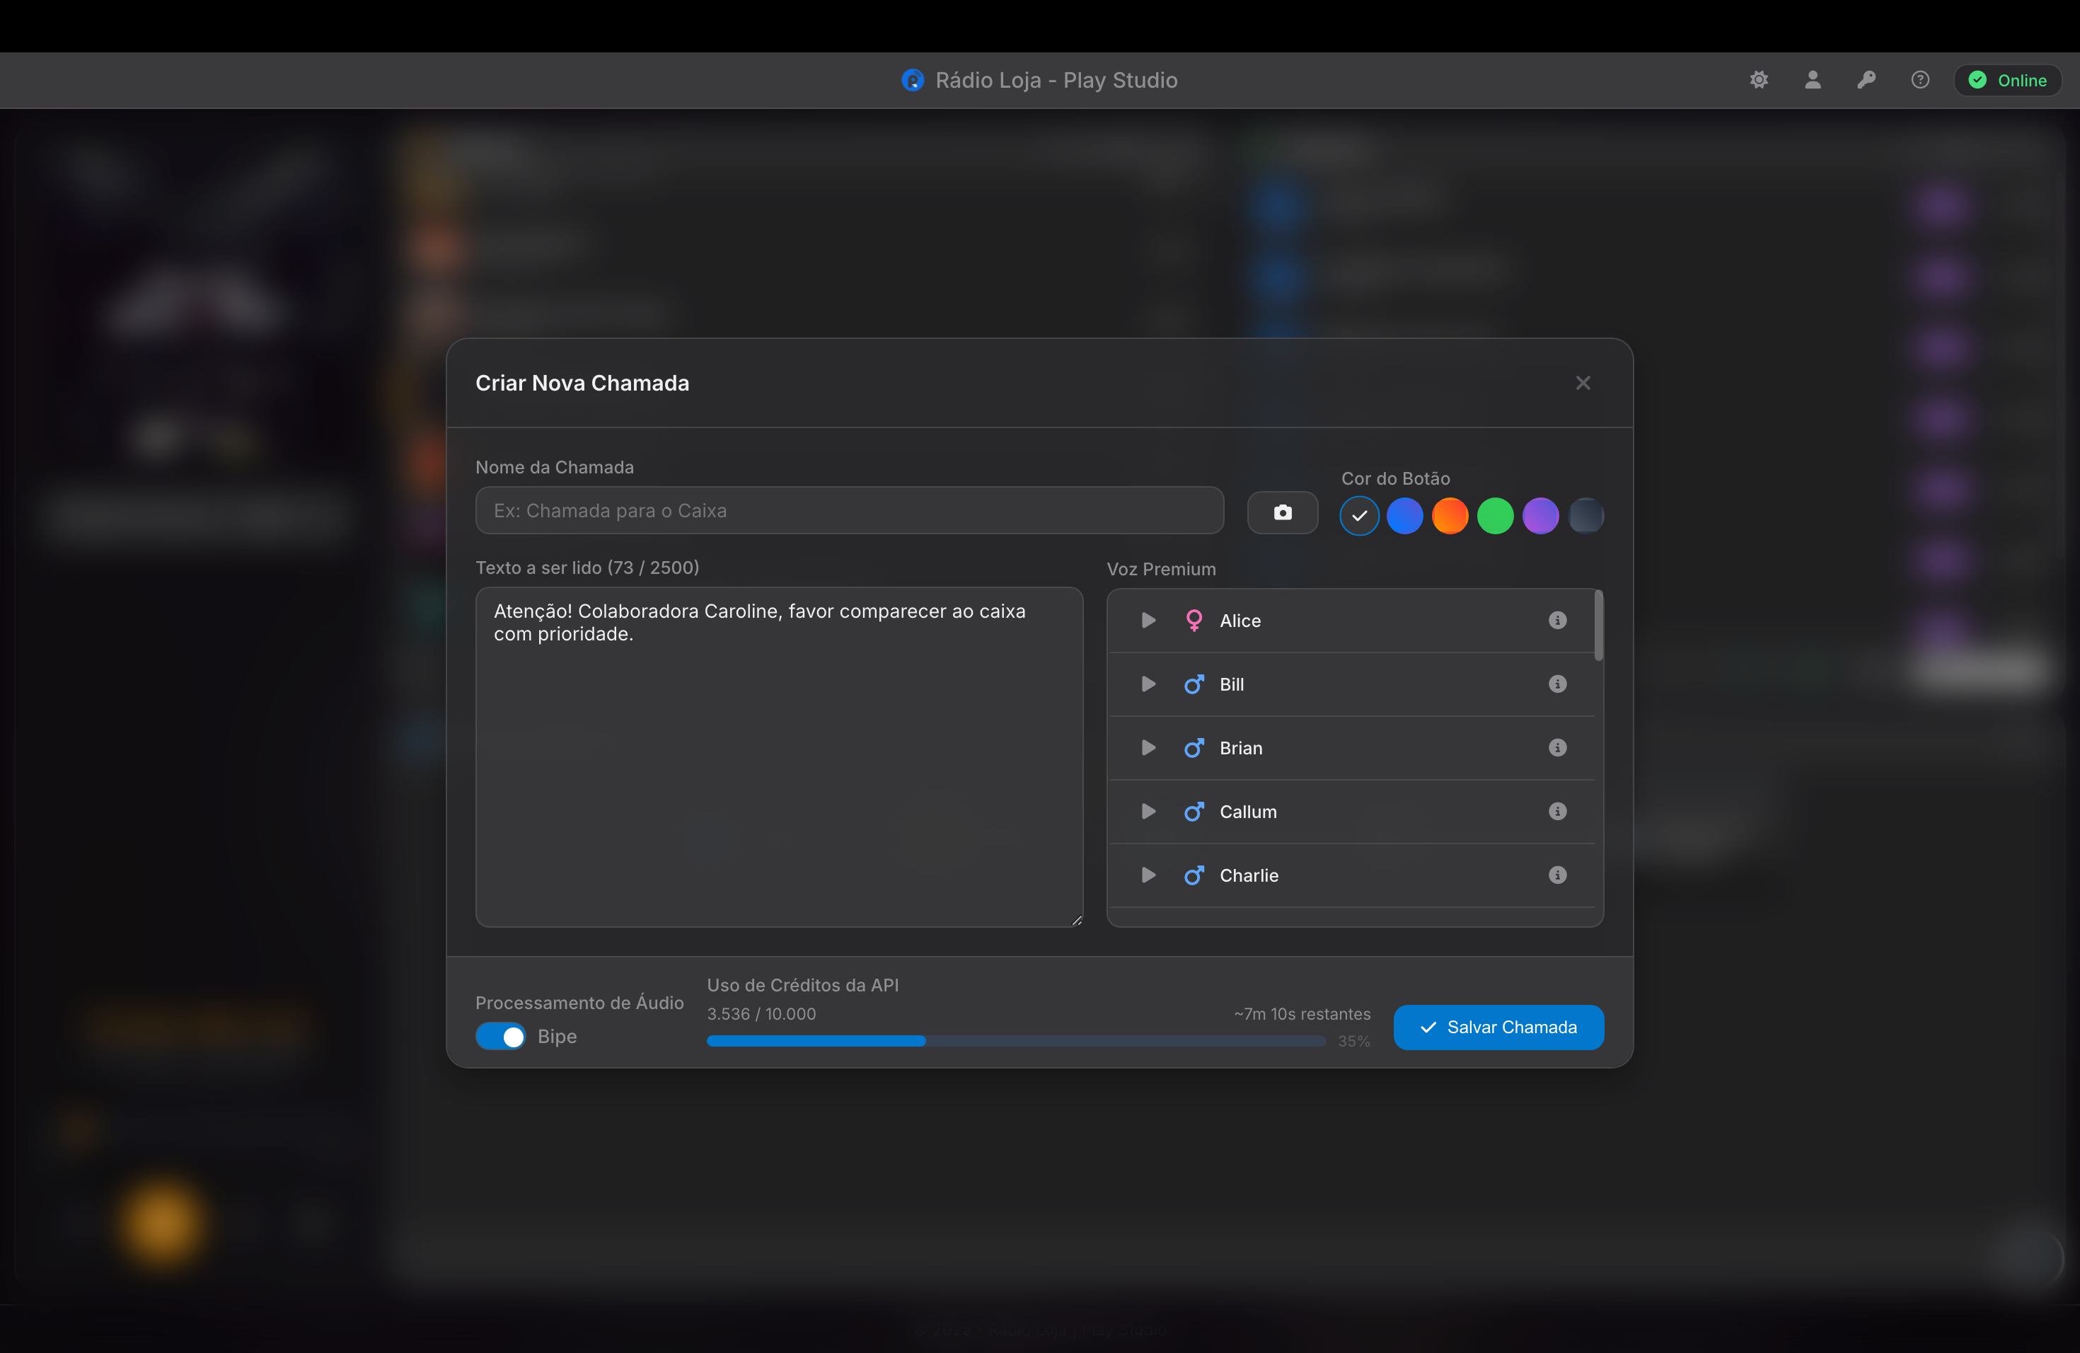The width and height of the screenshot is (2080, 1353).
Task: Select Alice voice from the list
Action: coord(1240,621)
